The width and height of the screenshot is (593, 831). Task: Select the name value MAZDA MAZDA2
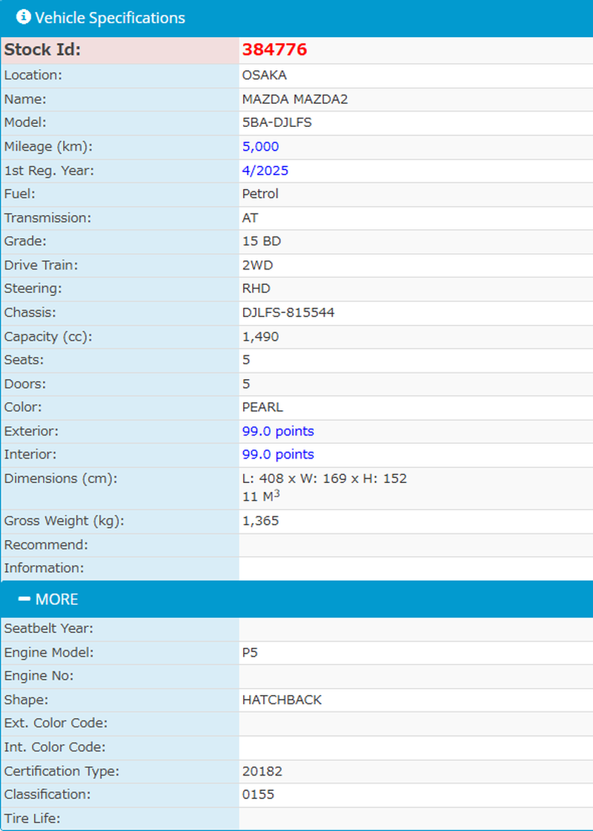(x=295, y=99)
